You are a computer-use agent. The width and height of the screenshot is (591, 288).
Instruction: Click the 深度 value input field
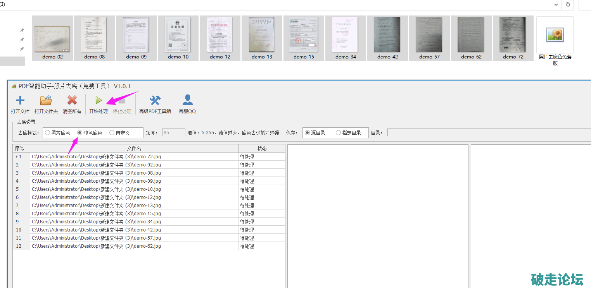[173, 133]
